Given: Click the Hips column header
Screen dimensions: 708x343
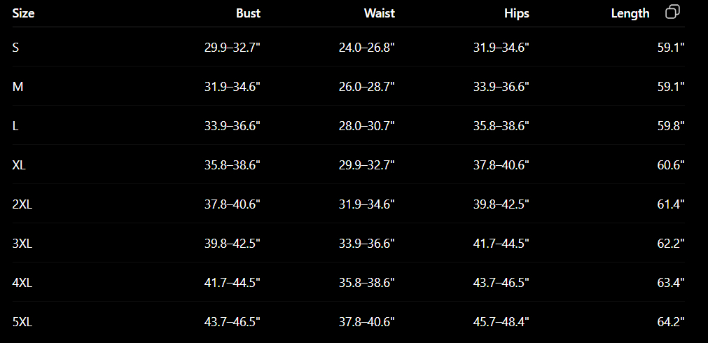Looking at the screenshot, I should coord(517,13).
